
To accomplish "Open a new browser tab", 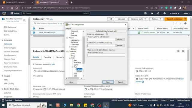I will click(71, 2).
